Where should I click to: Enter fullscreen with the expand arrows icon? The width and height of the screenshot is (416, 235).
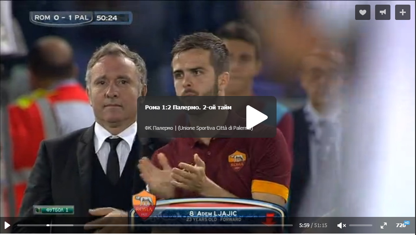(383, 225)
